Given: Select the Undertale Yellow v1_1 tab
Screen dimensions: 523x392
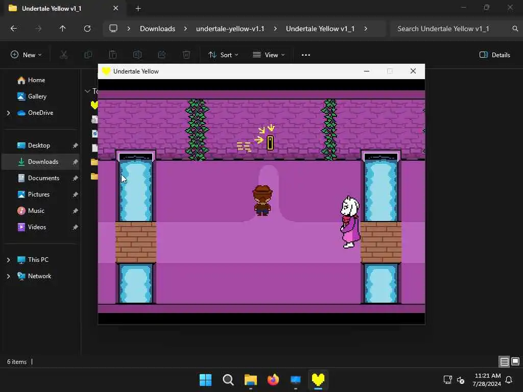Looking at the screenshot, I should click(x=63, y=8).
